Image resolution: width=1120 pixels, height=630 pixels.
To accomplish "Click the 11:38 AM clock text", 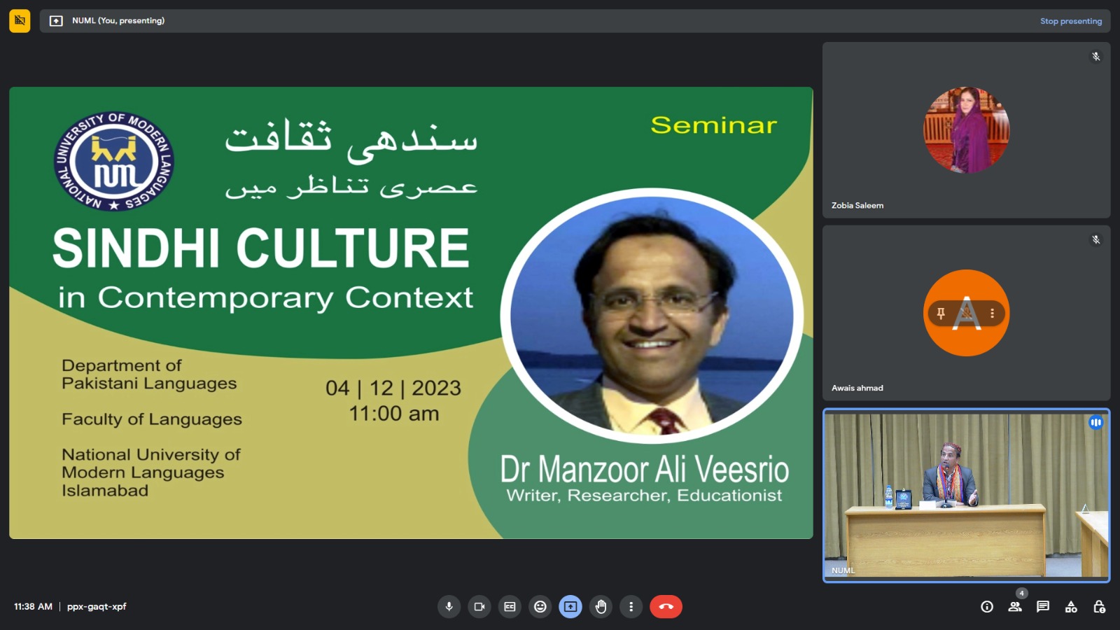I will point(33,607).
